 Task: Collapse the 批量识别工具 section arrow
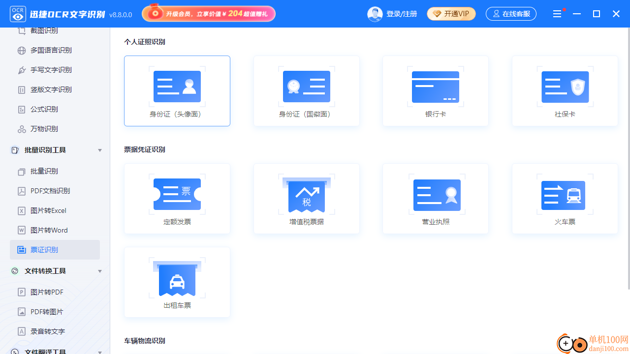click(x=100, y=150)
